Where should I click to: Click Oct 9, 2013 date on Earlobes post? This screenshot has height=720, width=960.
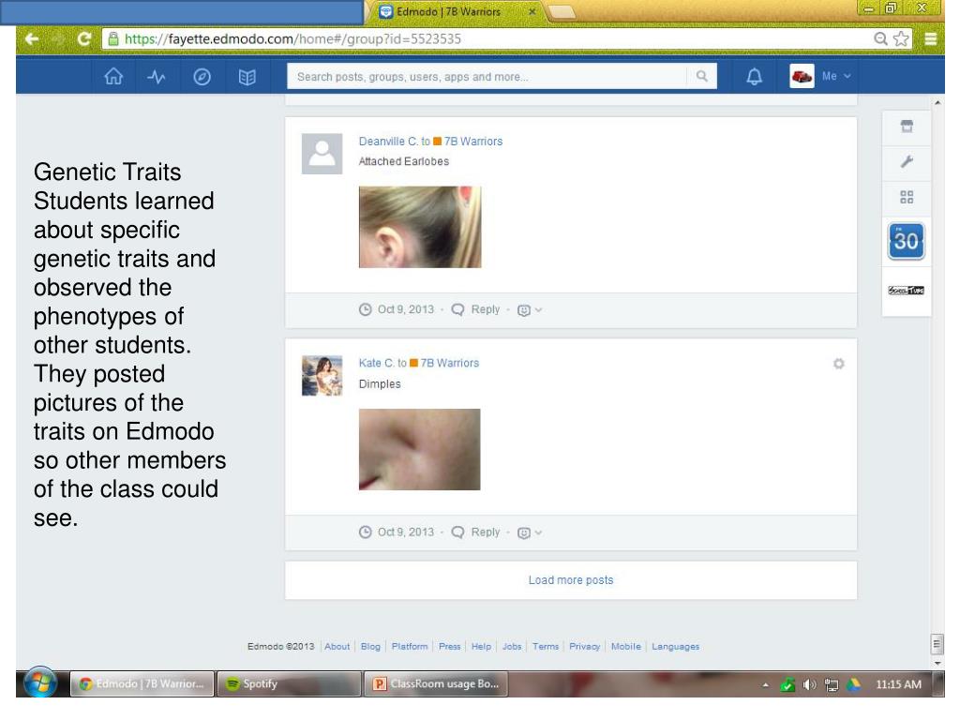pyautogui.click(x=405, y=309)
